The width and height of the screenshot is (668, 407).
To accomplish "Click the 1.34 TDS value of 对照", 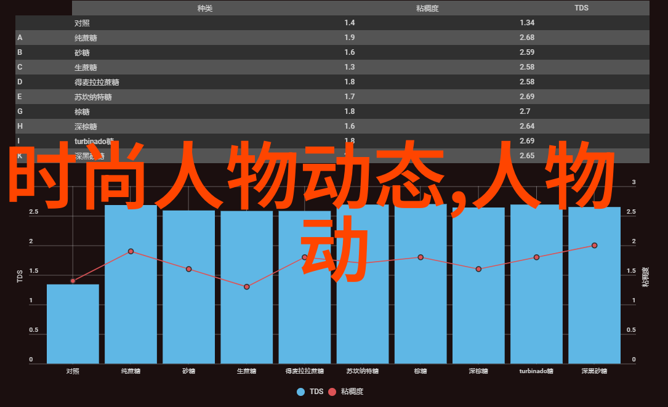I will coord(527,23).
